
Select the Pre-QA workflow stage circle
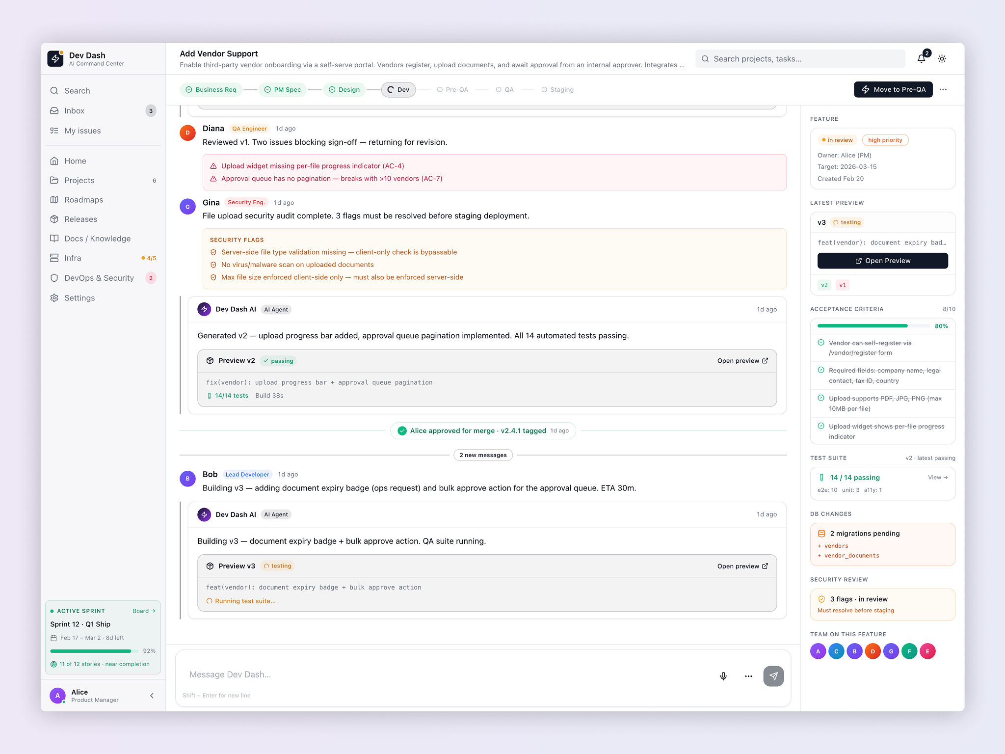(440, 89)
